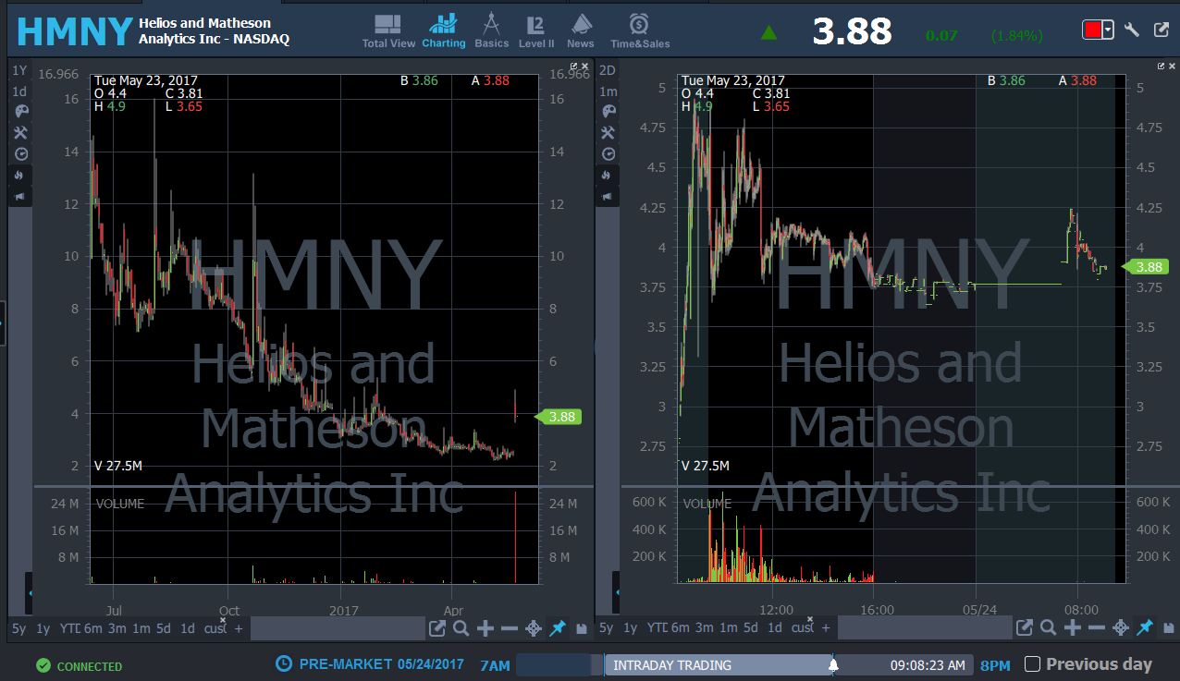Pop out right chart via export icon
1180x681 pixels.
click(x=1025, y=628)
